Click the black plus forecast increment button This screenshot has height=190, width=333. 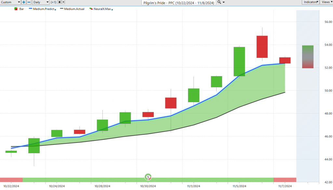(x=60, y=2)
